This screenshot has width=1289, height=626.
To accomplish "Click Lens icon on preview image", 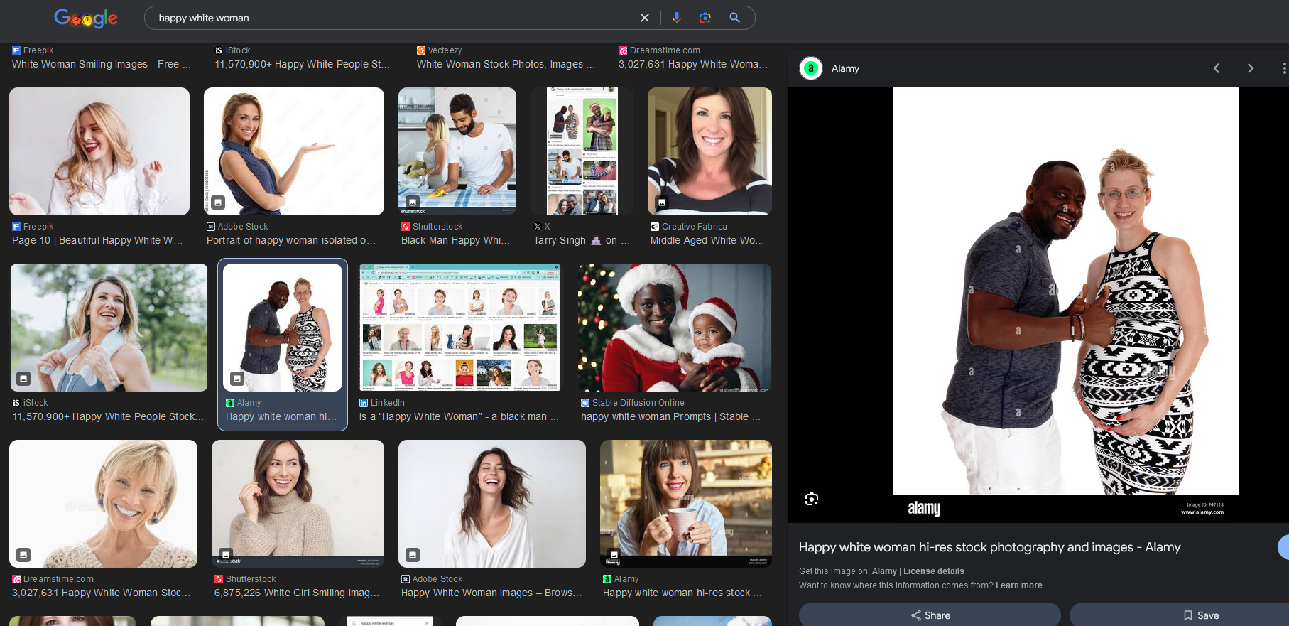I will point(812,499).
